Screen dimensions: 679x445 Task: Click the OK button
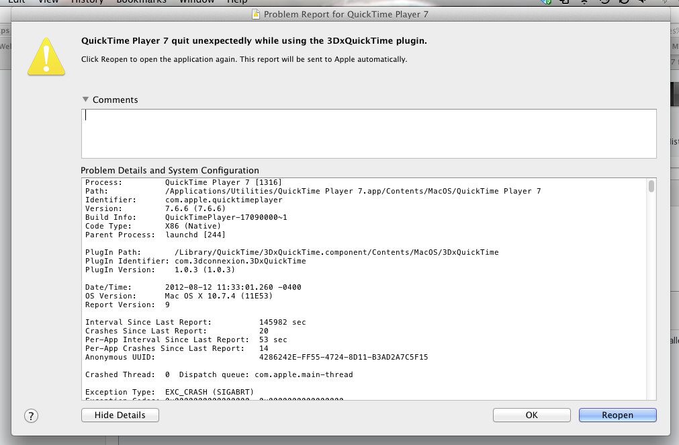[x=532, y=415]
